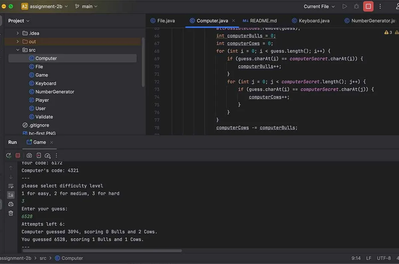
Task: Click the trash icon to clear console output
Action: point(11,213)
